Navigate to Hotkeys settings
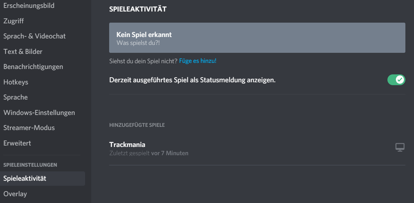Viewport: 414px width, 203px height. 16,82
